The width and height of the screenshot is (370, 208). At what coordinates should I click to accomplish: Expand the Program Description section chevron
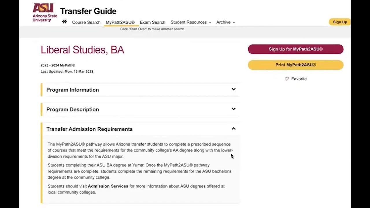234,109
